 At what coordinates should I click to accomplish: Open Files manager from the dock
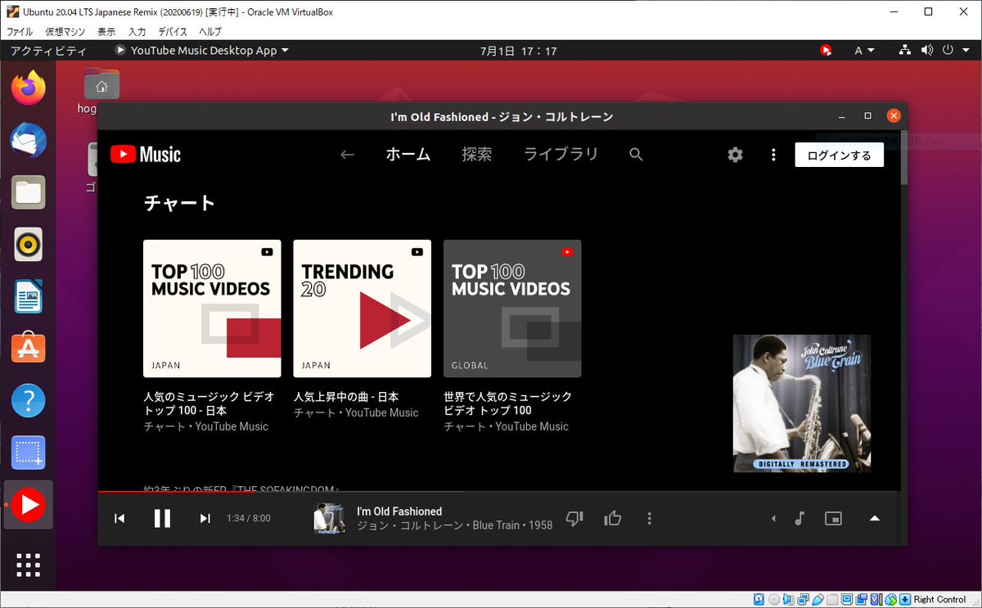29,193
